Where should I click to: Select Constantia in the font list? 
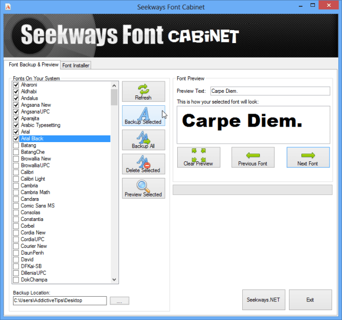(x=32, y=219)
